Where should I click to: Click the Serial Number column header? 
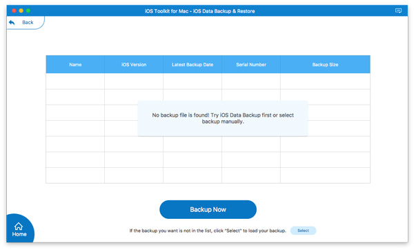(251, 64)
